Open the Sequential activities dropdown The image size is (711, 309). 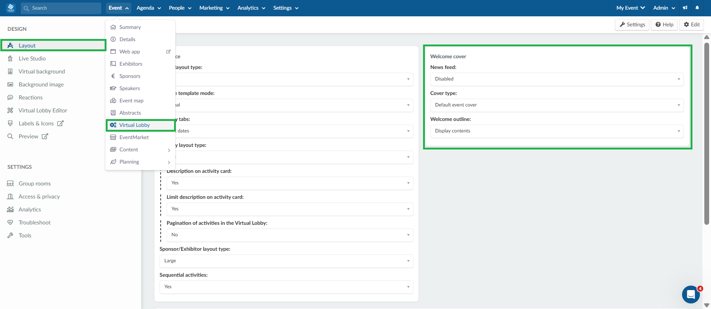coord(286,287)
